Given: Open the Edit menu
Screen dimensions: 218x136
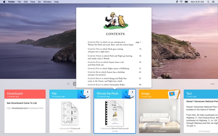Looking at the screenshot, I should point(26,2).
